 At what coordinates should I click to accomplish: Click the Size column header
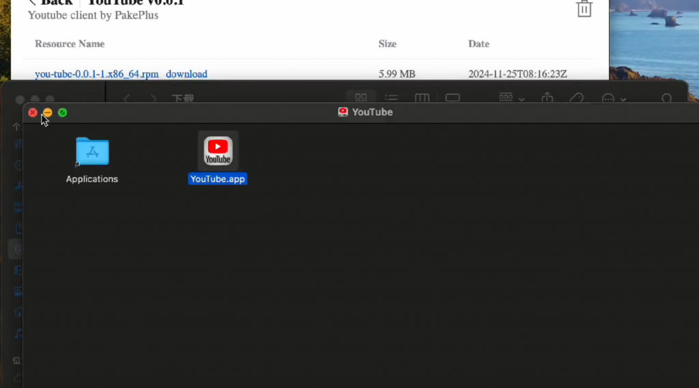pyautogui.click(x=387, y=44)
